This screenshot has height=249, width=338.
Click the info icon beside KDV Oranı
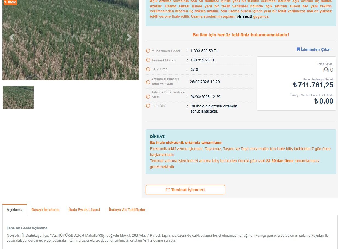point(148,69)
